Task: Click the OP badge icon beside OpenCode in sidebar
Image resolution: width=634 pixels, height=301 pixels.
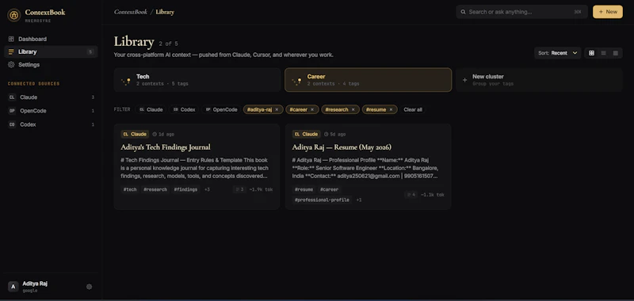Action: [x=12, y=111]
